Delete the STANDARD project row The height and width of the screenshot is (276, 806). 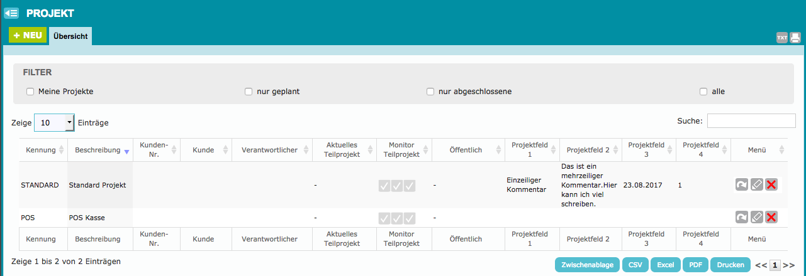(x=771, y=185)
